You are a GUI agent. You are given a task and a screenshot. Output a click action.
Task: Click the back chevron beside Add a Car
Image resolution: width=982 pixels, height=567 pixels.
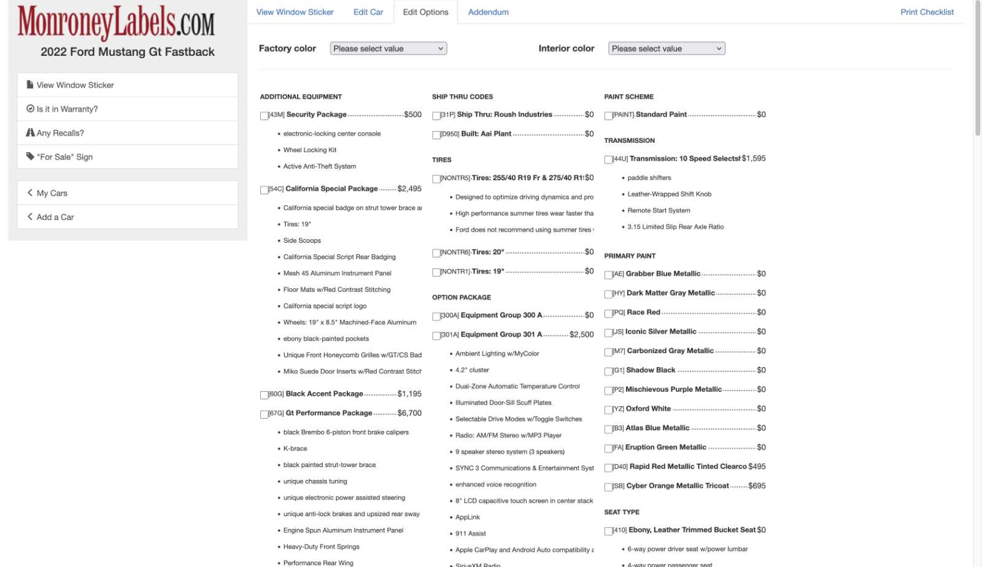click(30, 216)
